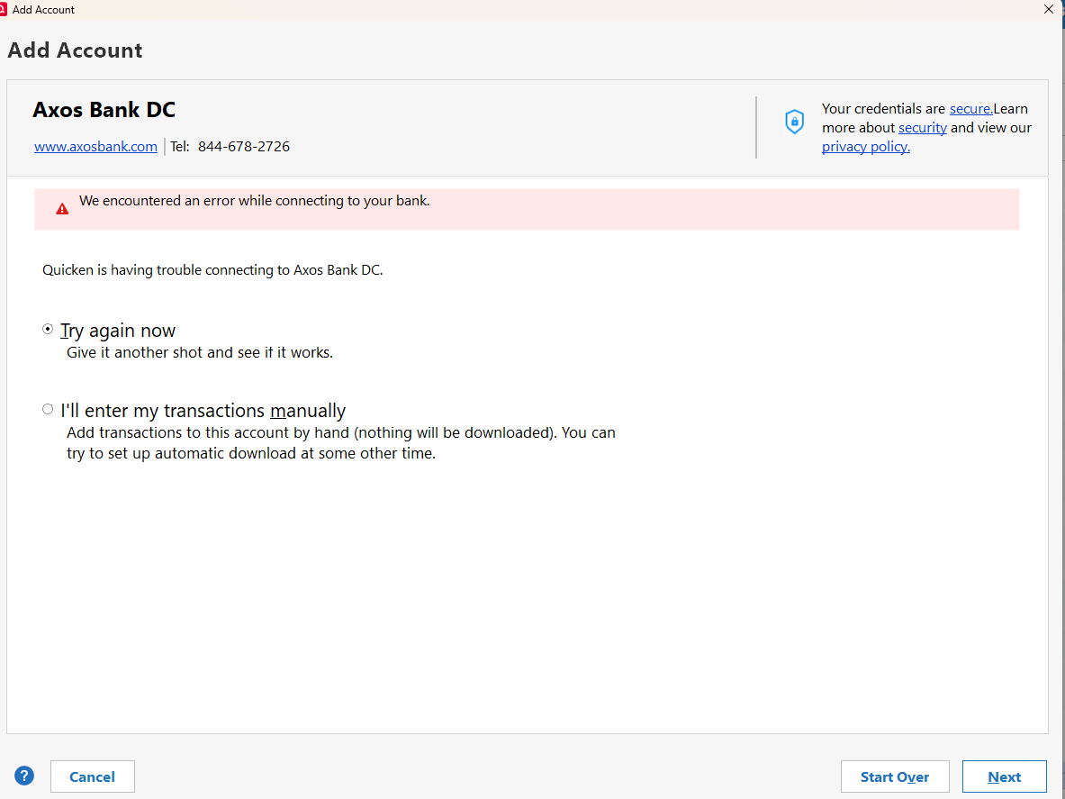Click the blue help question mark icon

[23, 776]
